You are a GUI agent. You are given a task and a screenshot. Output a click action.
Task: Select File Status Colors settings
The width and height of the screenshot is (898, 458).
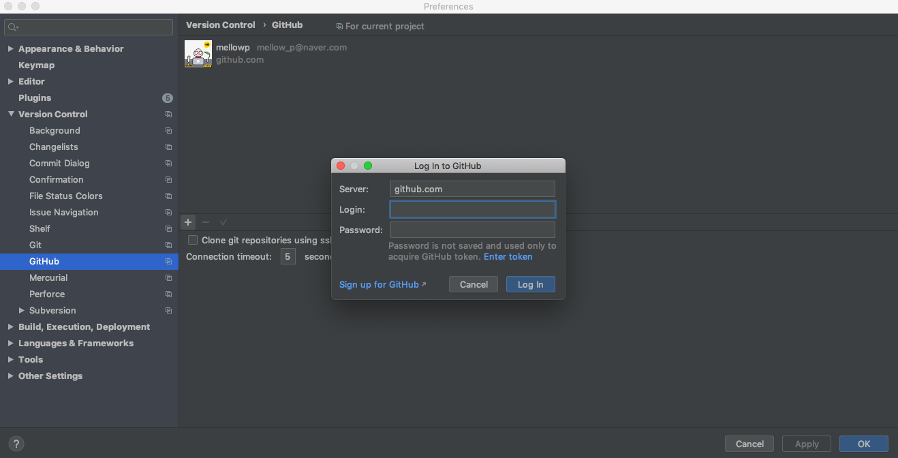(x=66, y=196)
